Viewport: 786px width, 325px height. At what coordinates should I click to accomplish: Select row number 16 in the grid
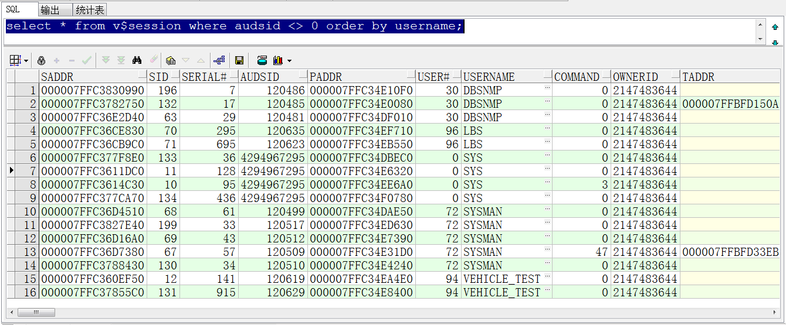26,292
